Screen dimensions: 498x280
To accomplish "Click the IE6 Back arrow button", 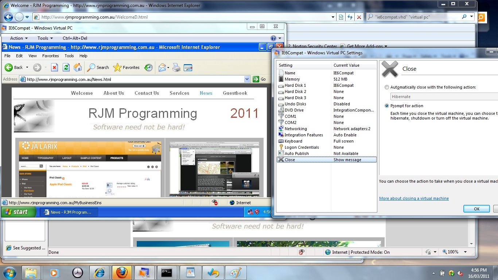I will [x=9, y=67].
